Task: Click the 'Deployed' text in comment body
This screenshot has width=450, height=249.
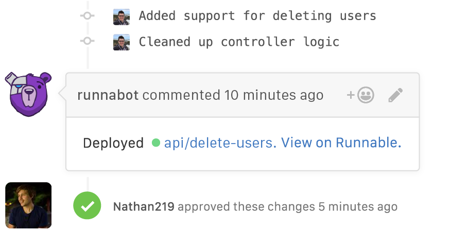Action: click(x=113, y=143)
